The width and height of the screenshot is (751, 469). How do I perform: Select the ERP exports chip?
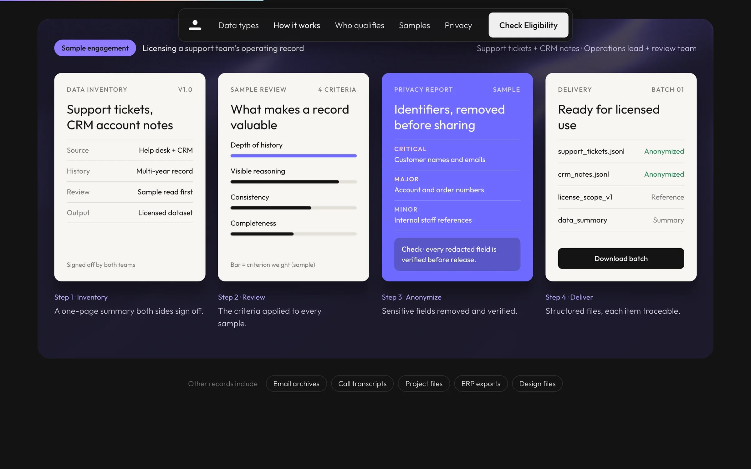481,383
